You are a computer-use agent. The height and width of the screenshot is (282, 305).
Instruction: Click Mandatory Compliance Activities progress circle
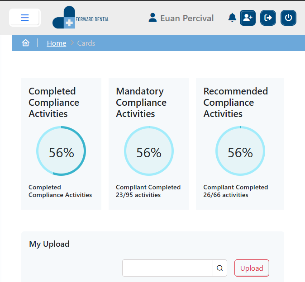tap(149, 151)
